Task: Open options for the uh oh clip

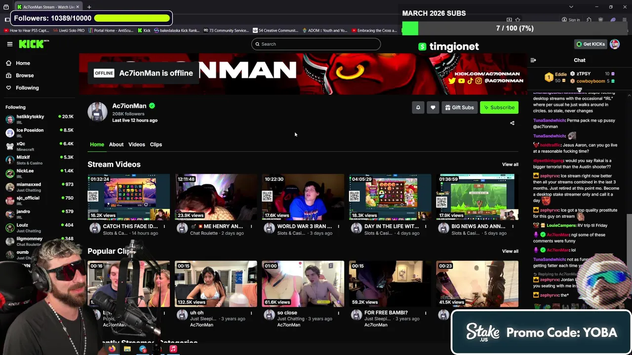Action: pos(251,313)
